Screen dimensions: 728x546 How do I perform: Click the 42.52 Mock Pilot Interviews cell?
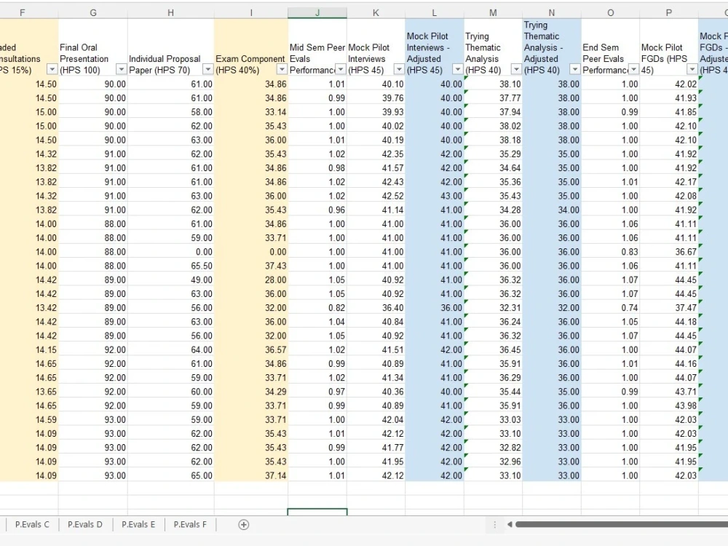[x=376, y=196]
